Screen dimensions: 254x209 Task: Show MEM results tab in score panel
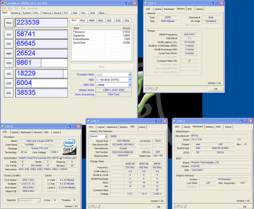[x=92, y=21]
